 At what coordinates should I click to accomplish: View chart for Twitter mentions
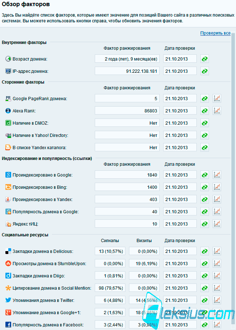(217, 300)
